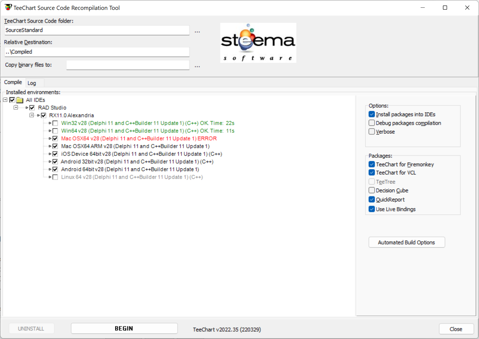The width and height of the screenshot is (479, 339).
Task: Expand the arrow beside Mac OSX64 ARM row
Action: tap(50, 146)
